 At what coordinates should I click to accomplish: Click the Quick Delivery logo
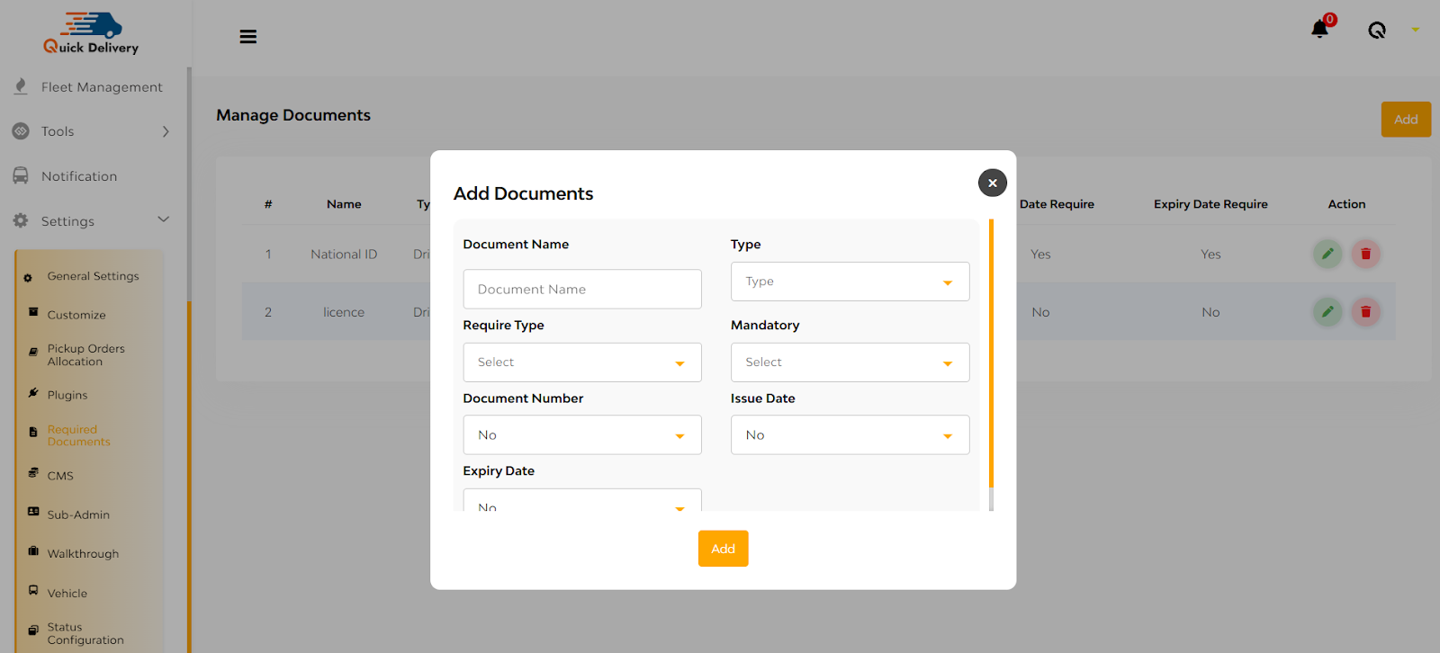coord(91,33)
